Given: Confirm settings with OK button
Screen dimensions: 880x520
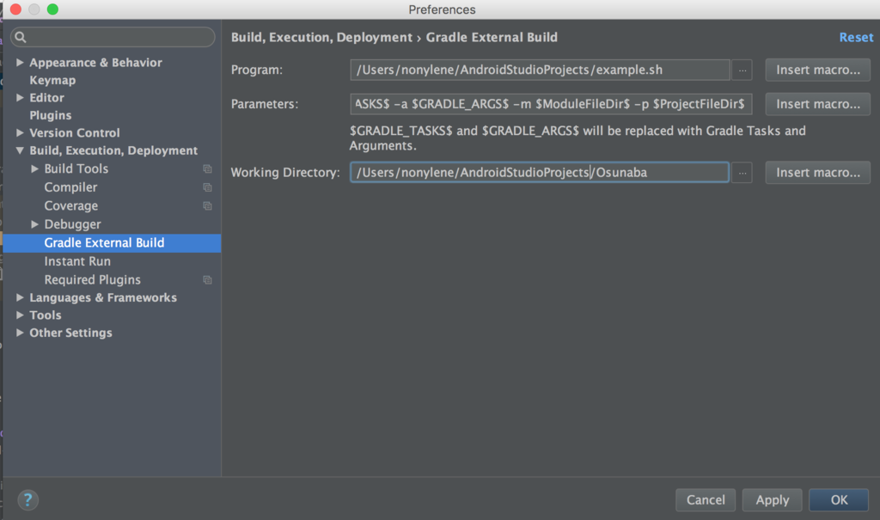Looking at the screenshot, I should 839,499.
